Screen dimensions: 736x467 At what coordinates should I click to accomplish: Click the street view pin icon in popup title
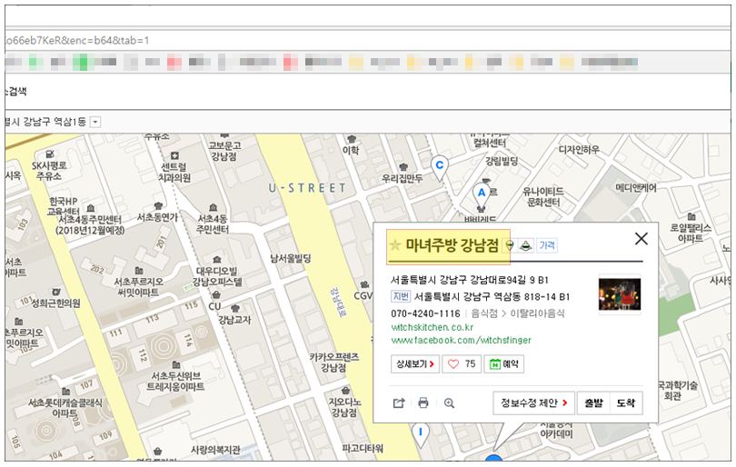509,245
